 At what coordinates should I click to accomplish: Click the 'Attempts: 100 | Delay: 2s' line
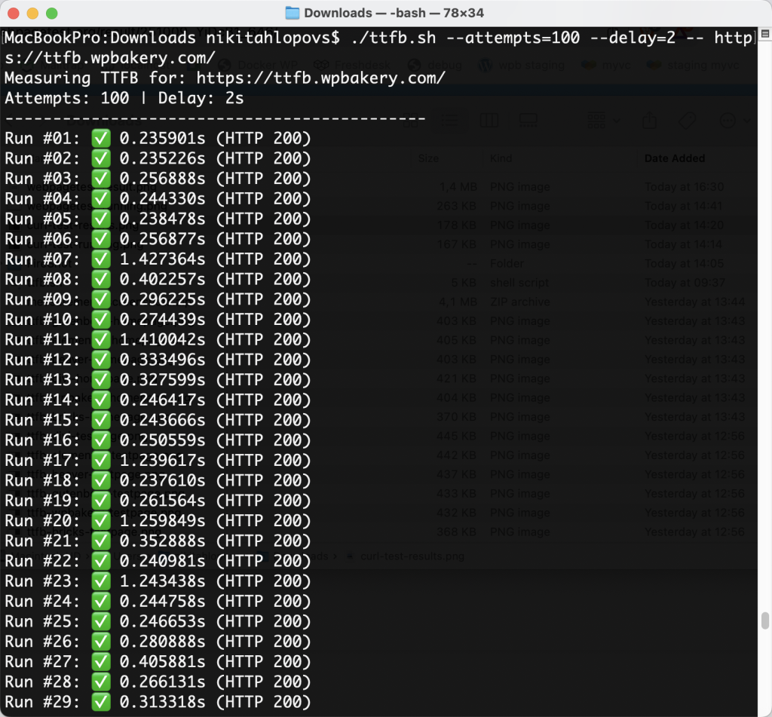(124, 98)
